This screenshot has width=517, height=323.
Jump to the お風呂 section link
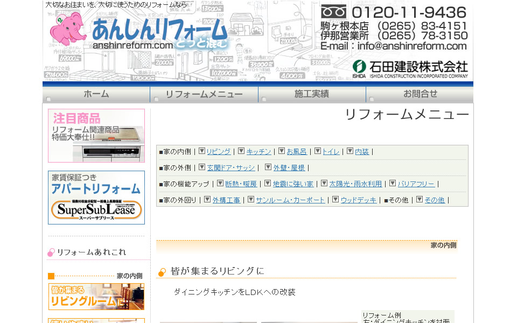click(x=297, y=152)
